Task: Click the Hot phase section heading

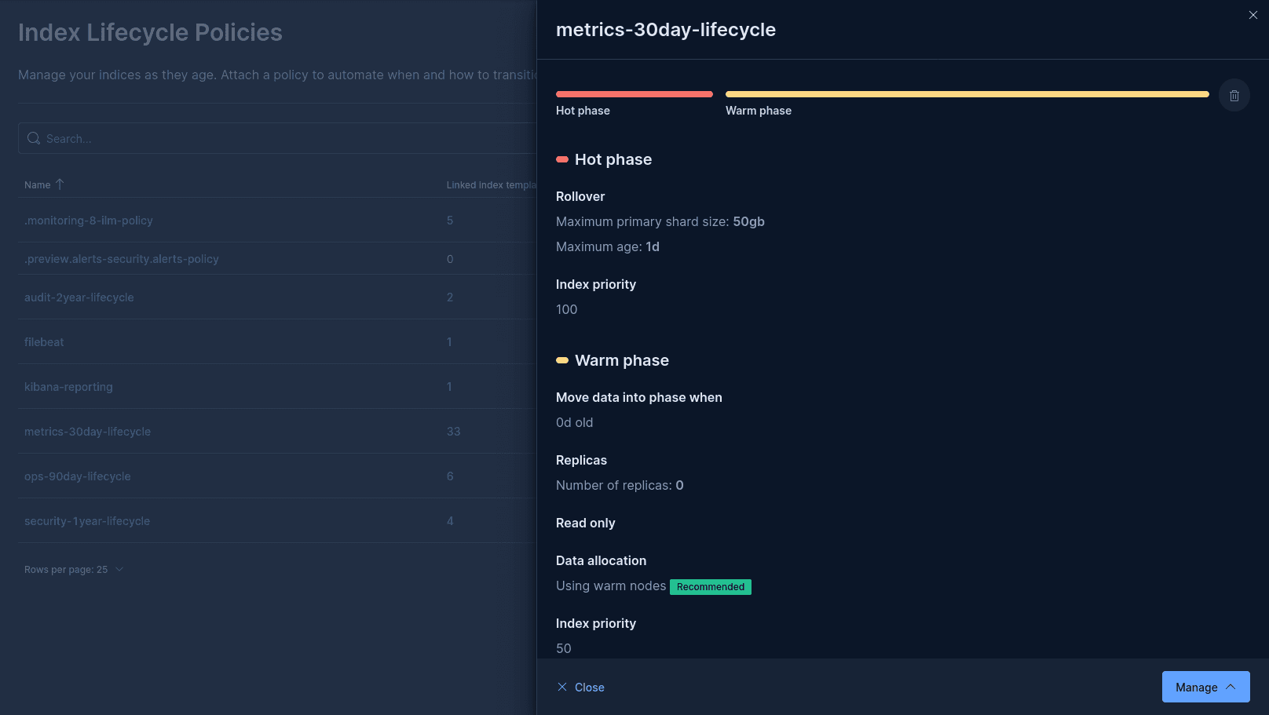Action: tap(613, 159)
